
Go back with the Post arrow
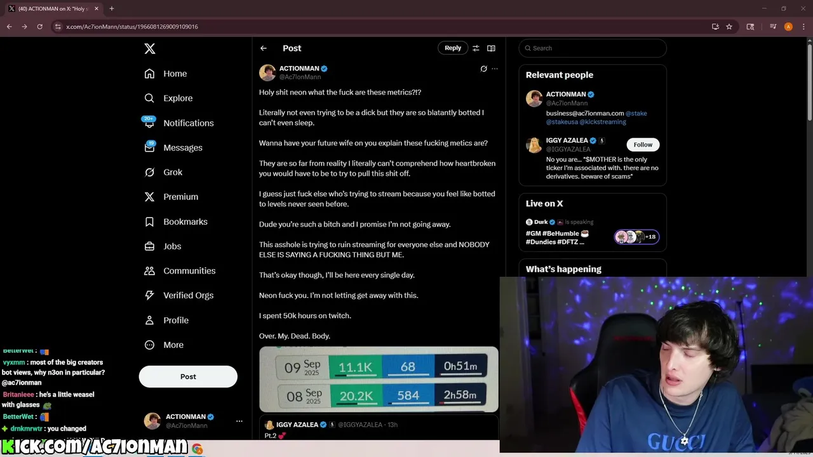click(264, 48)
